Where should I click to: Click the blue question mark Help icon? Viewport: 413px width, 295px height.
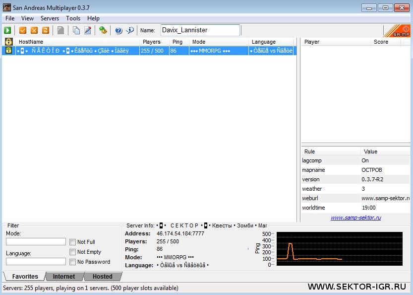(118, 30)
